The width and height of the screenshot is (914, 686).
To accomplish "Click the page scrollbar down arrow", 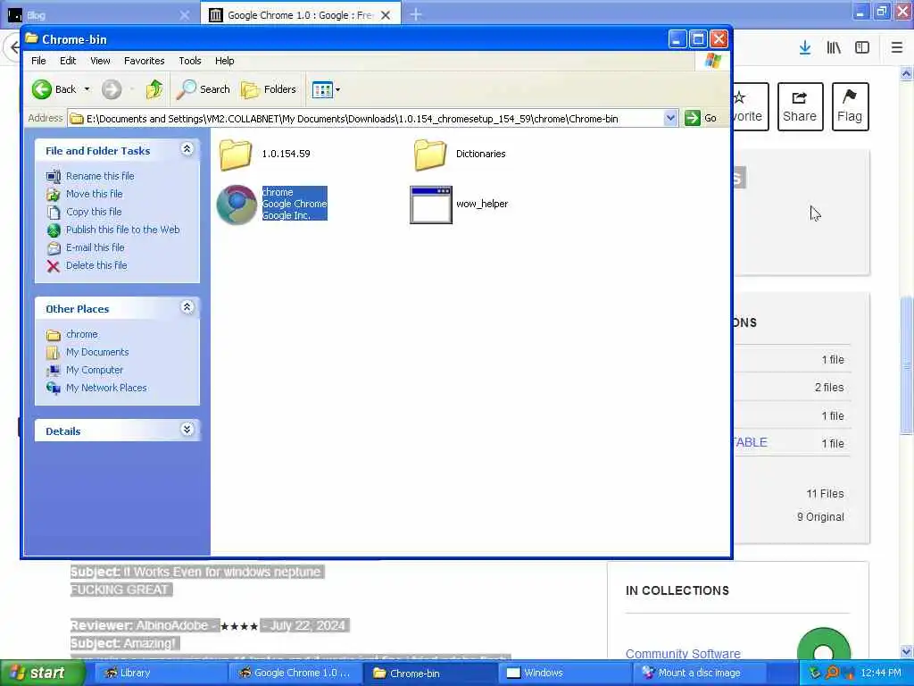I will tap(907, 651).
